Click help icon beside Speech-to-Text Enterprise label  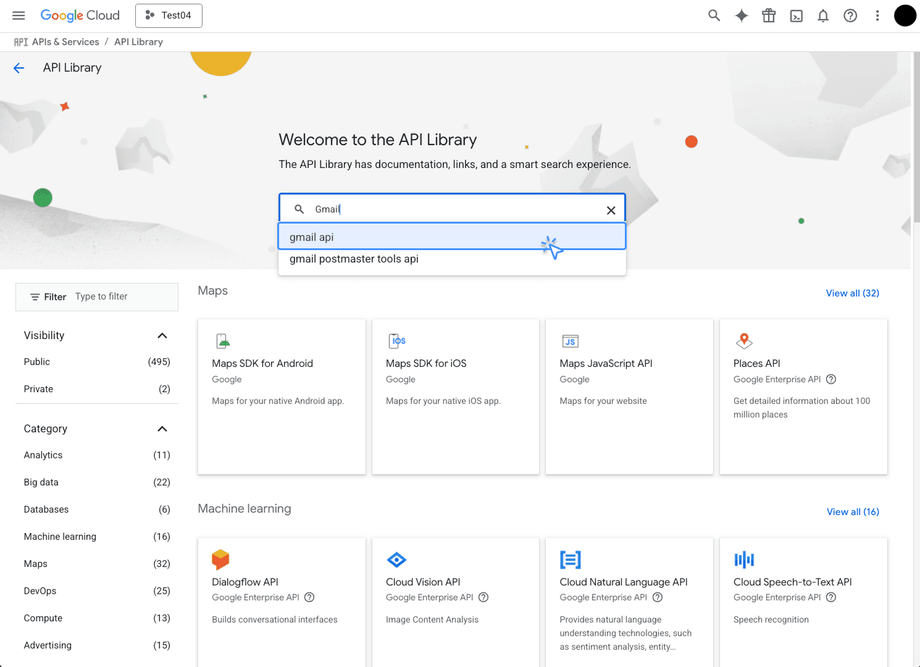click(831, 597)
